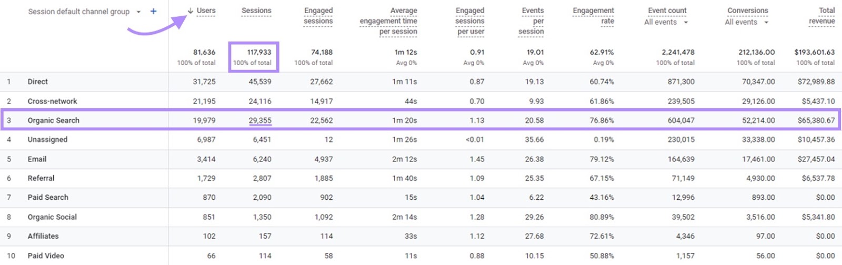Image resolution: width=842 pixels, height=265 pixels.
Task: Select the Paid Video channel row
Action: click(421, 256)
